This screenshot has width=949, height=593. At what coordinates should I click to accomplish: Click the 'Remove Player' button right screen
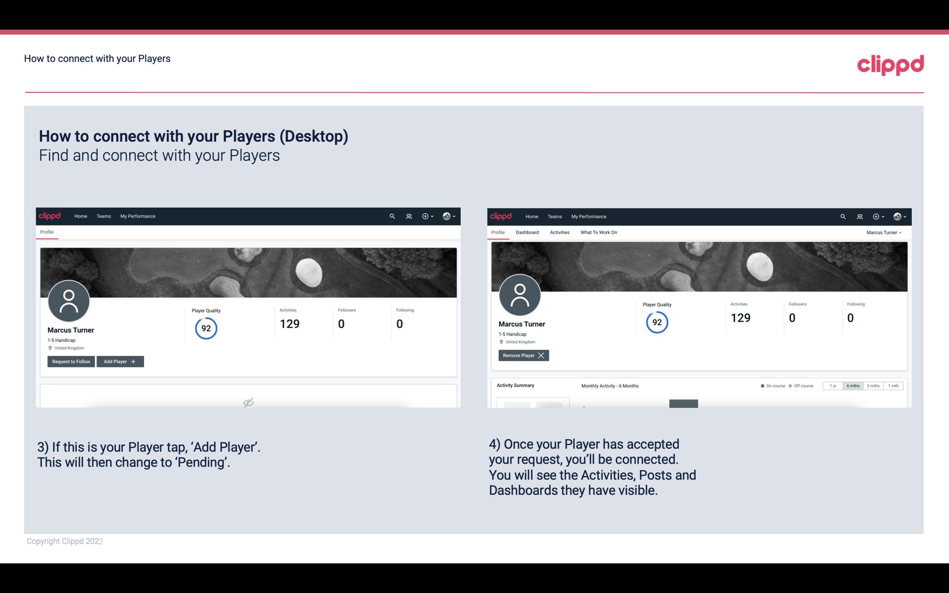(x=522, y=355)
